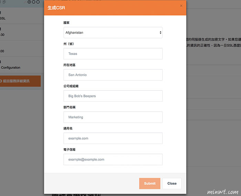This screenshot has height=196, width=241.
Task: Click the 國家 field label
Action: tap(66, 23)
